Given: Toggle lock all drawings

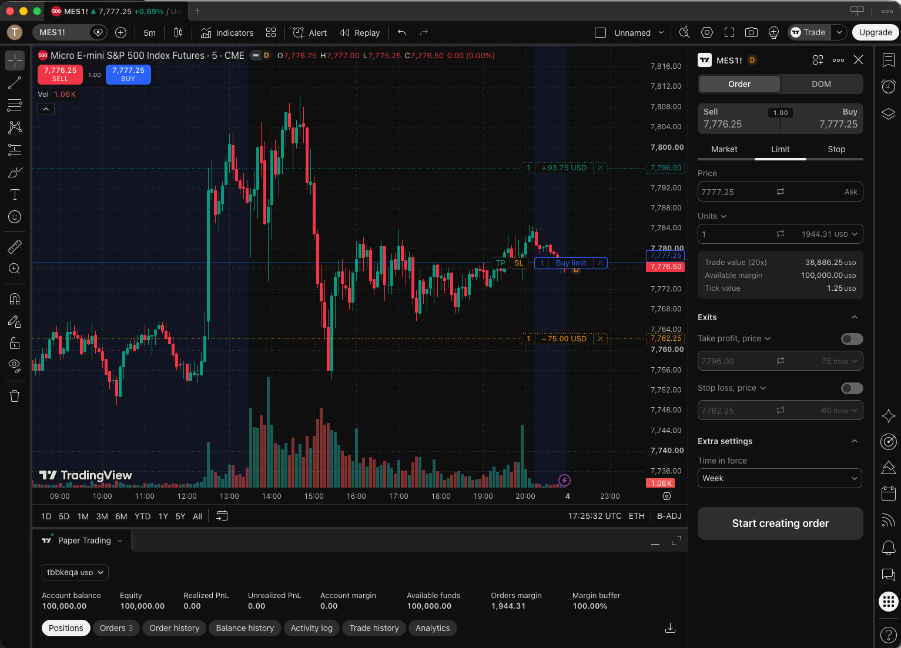Looking at the screenshot, I should coord(15,344).
